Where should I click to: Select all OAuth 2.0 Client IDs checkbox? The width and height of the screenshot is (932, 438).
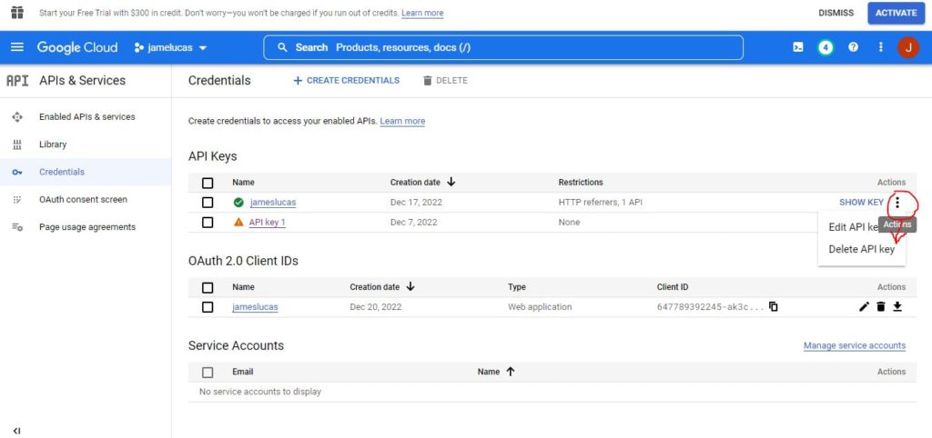(208, 287)
